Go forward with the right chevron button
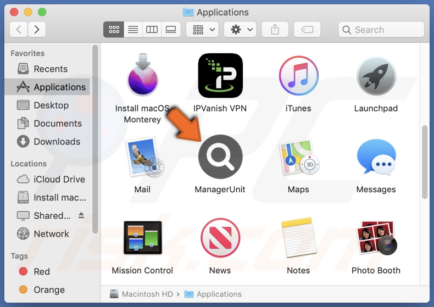This screenshot has height=307, width=434. [x=37, y=29]
